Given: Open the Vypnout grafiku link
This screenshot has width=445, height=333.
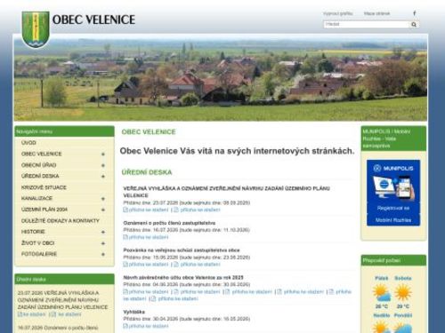Looking at the screenshot, I should (338, 13).
